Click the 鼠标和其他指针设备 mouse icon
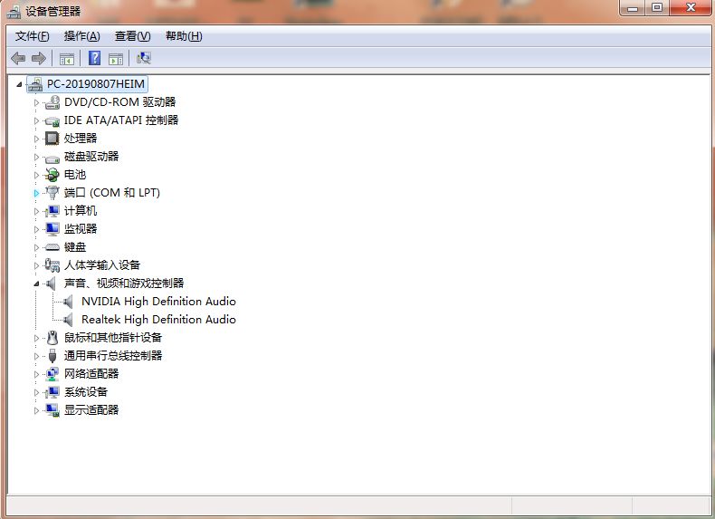The height and width of the screenshot is (519, 715). pos(52,338)
